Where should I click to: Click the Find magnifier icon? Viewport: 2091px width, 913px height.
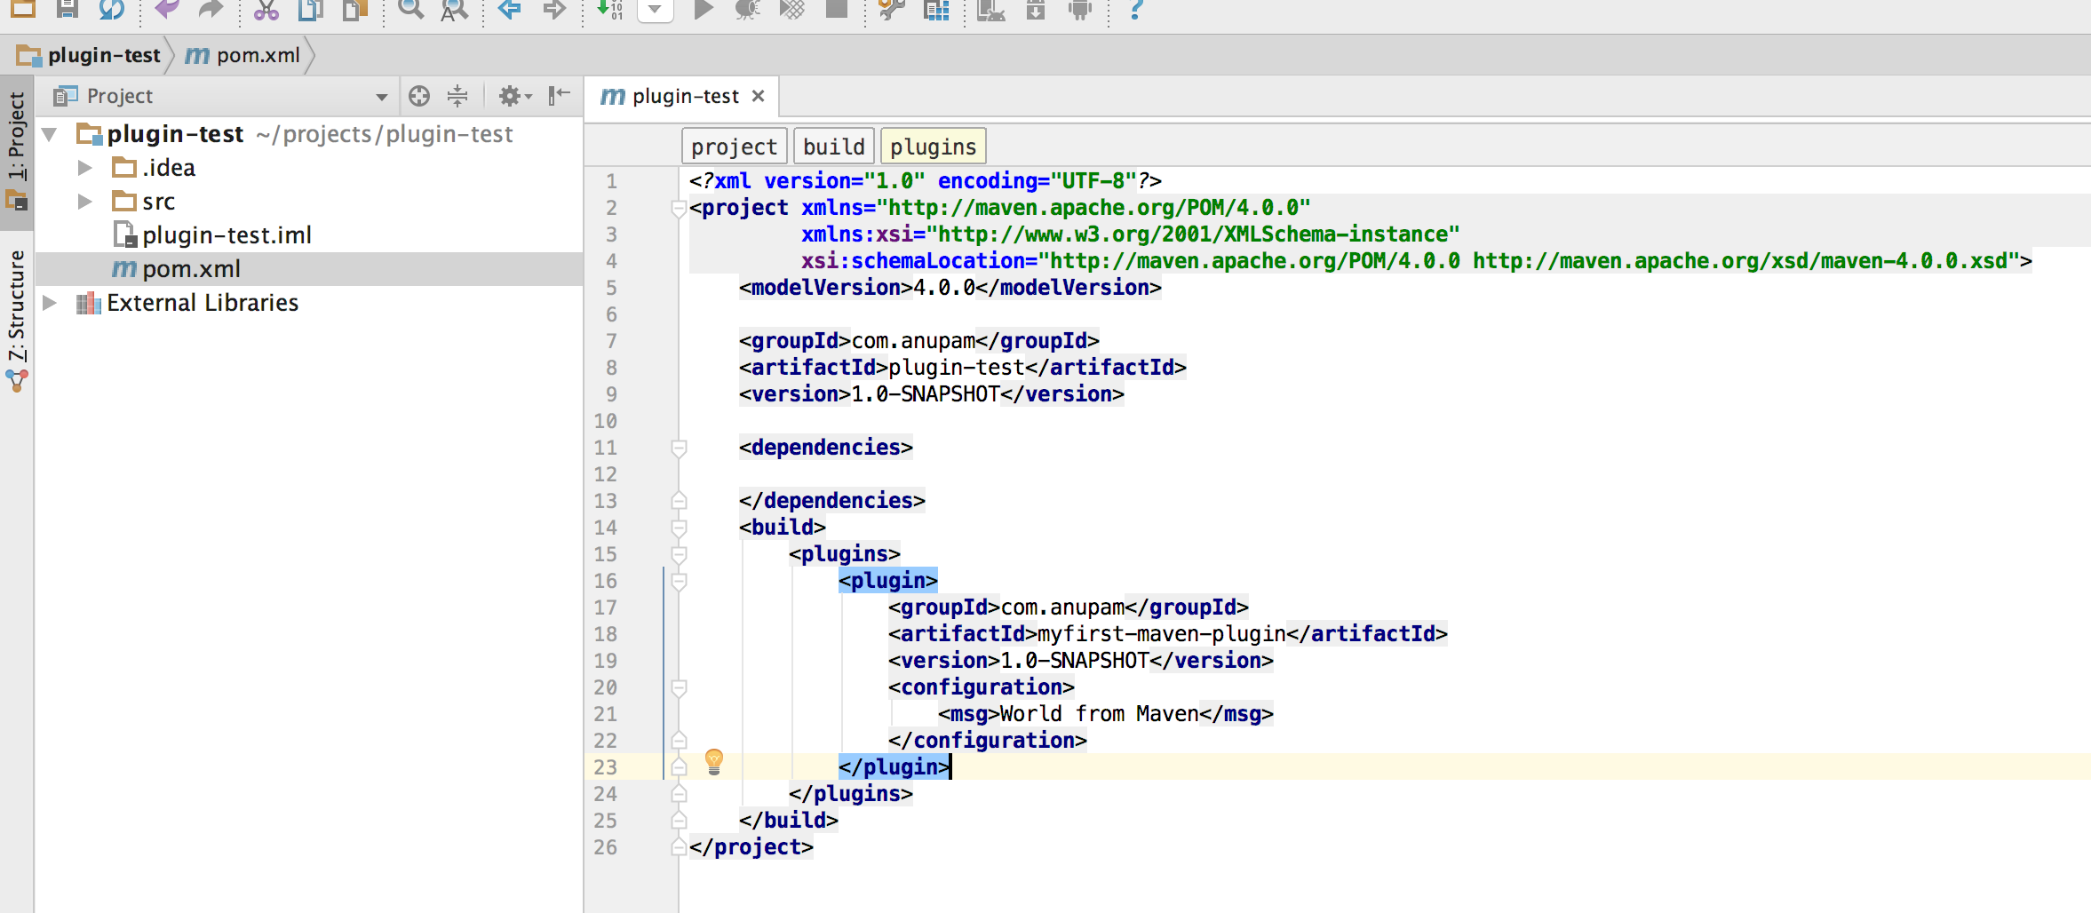409,10
